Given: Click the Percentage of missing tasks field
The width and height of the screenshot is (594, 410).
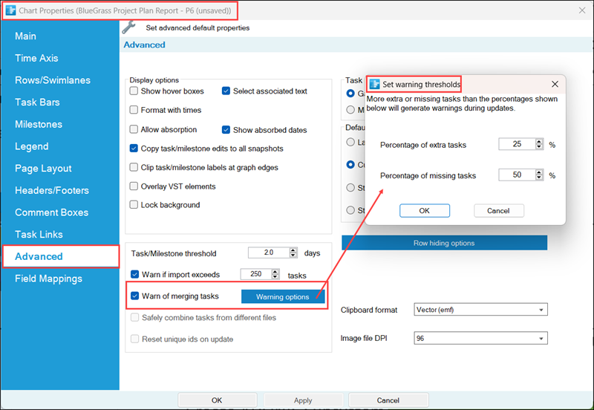Looking at the screenshot, I should tap(517, 175).
